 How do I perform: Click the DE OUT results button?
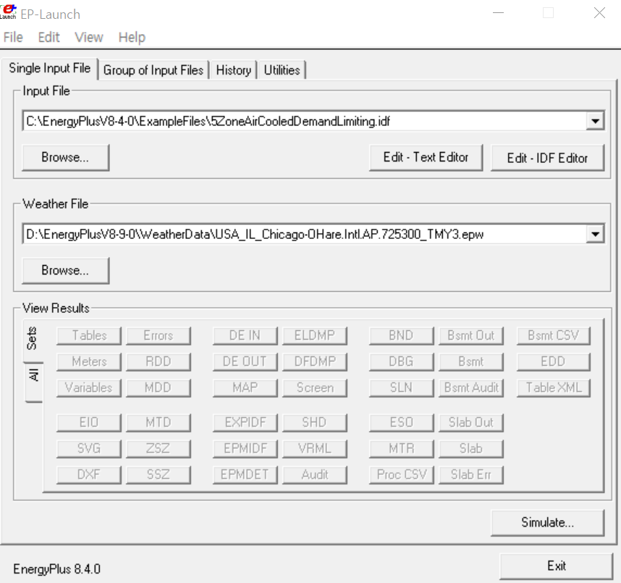click(245, 361)
